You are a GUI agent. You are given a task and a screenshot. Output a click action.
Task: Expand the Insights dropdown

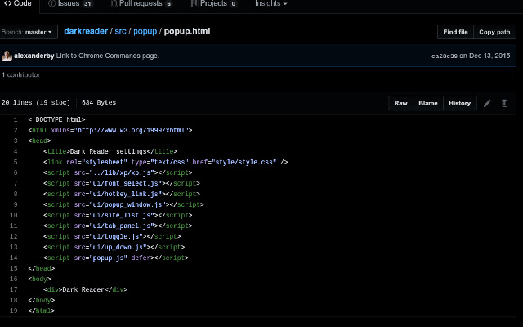tap(270, 4)
